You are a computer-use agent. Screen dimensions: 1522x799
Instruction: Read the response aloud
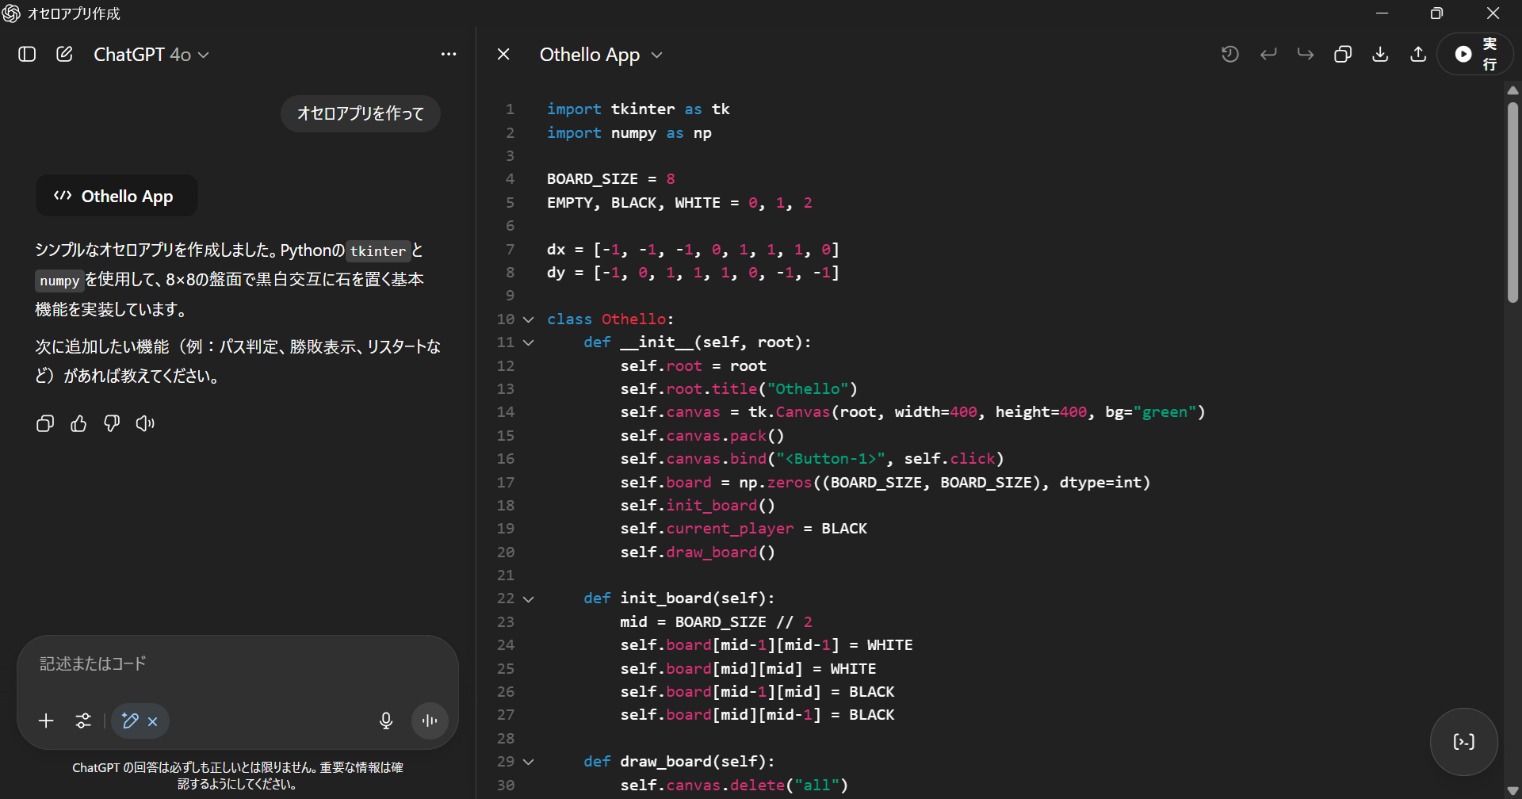(145, 423)
